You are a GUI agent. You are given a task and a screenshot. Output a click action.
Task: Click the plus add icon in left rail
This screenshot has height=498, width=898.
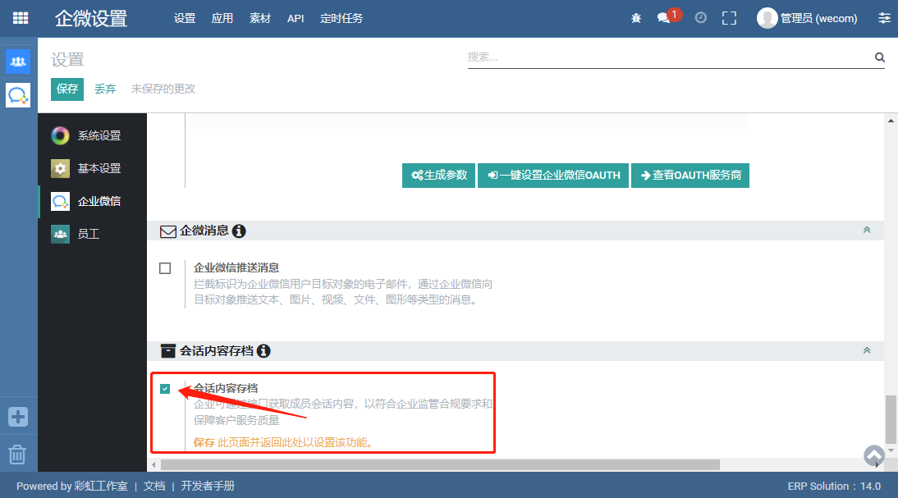click(18, 417)
